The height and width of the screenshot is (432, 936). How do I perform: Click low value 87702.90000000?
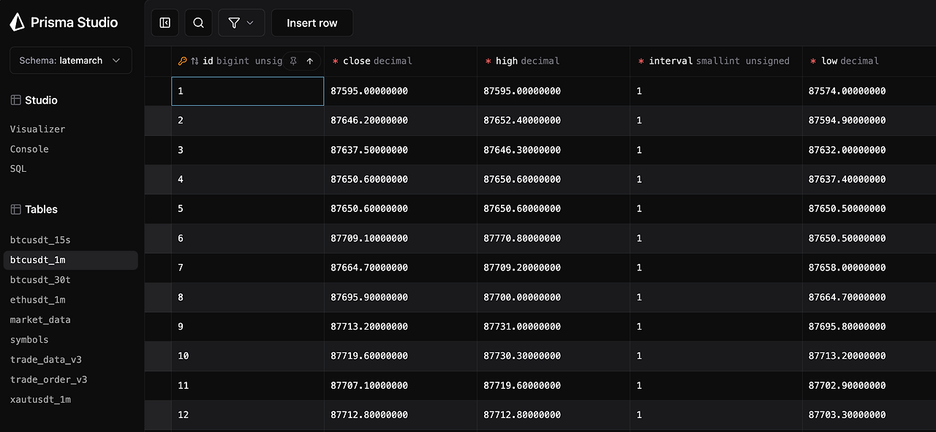point(847,385)
